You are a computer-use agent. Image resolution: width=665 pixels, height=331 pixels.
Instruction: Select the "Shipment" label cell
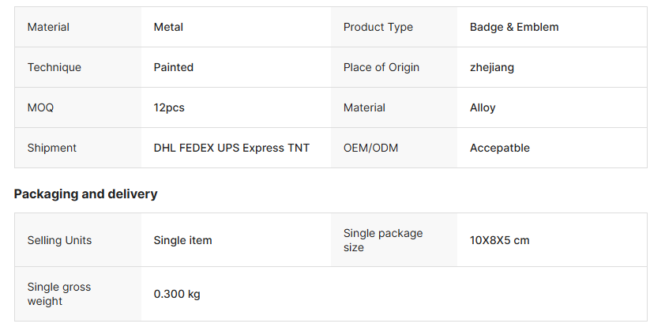click(x=52, y=148)
